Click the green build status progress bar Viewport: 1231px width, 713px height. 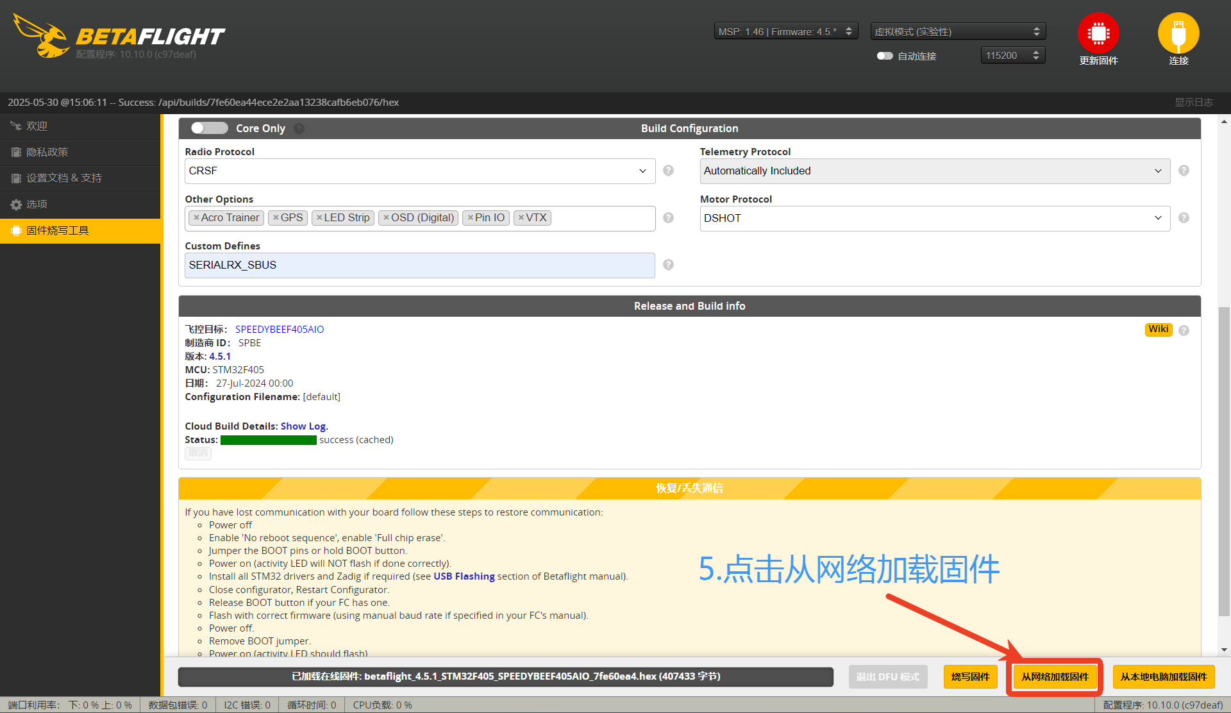click(x=269, y=440)
